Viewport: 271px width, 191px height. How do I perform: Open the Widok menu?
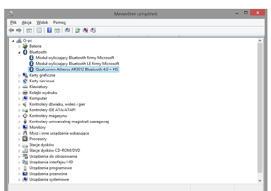pos(42,22)
